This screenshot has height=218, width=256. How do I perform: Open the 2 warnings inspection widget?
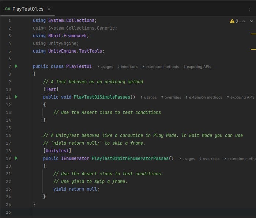(x=234, y=21)
